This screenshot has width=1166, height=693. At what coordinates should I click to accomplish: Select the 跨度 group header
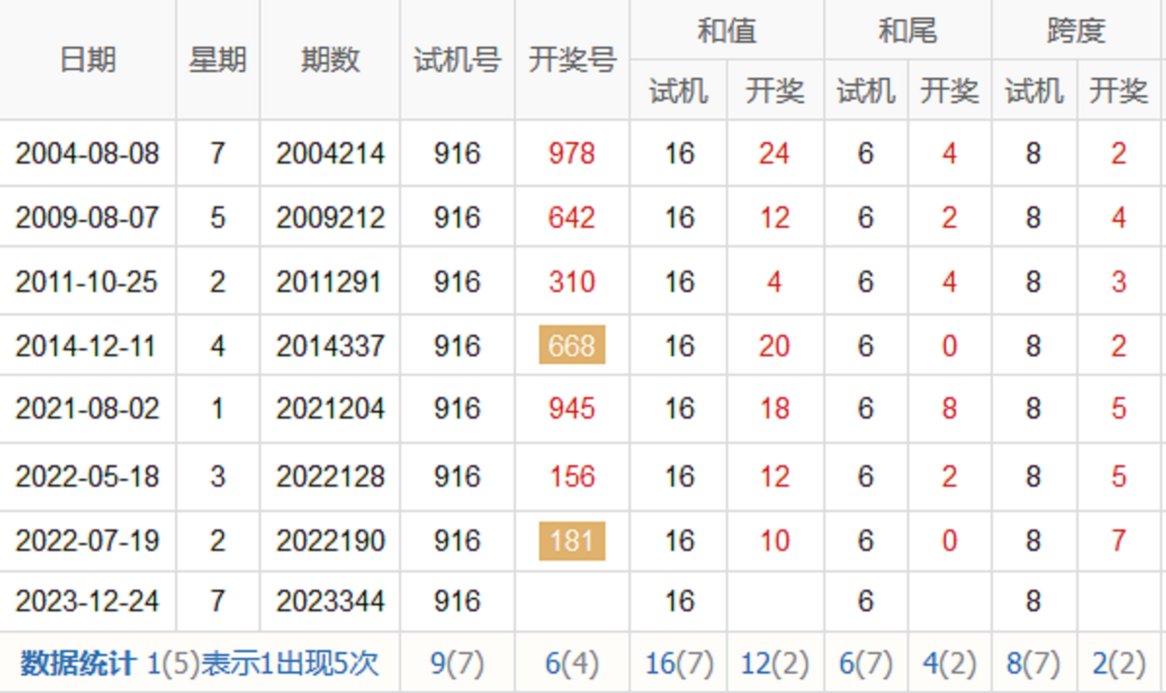click(x=1076, y=30)
